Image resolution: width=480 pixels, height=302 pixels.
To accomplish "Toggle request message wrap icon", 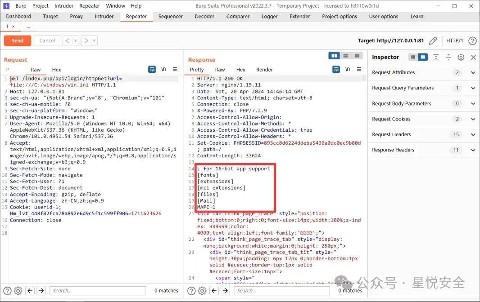I will pos(152,69).
